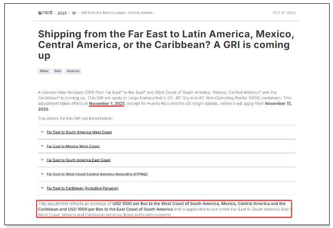Click chevron icon next to Far East to Mexico West Coast
This screenshot has height=228, width=333.
coord(42,146)
